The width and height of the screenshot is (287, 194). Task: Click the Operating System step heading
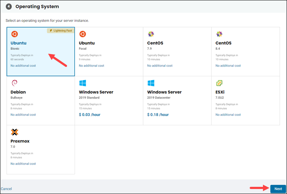[x=37, y=6]
